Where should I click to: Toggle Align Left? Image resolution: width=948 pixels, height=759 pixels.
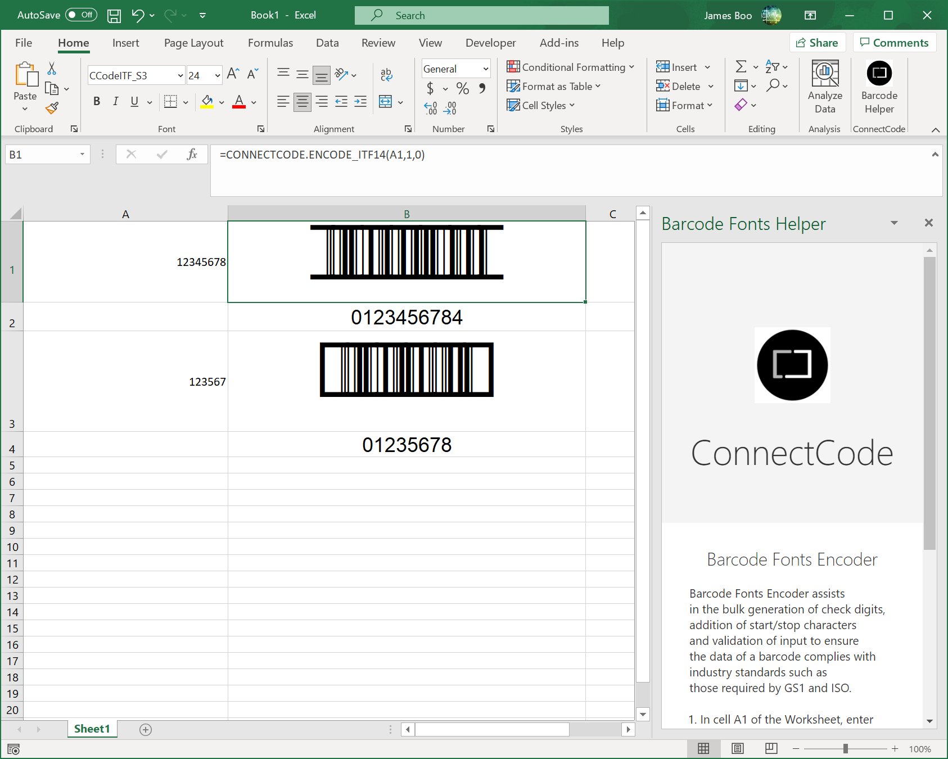click(x=283, y=101)
